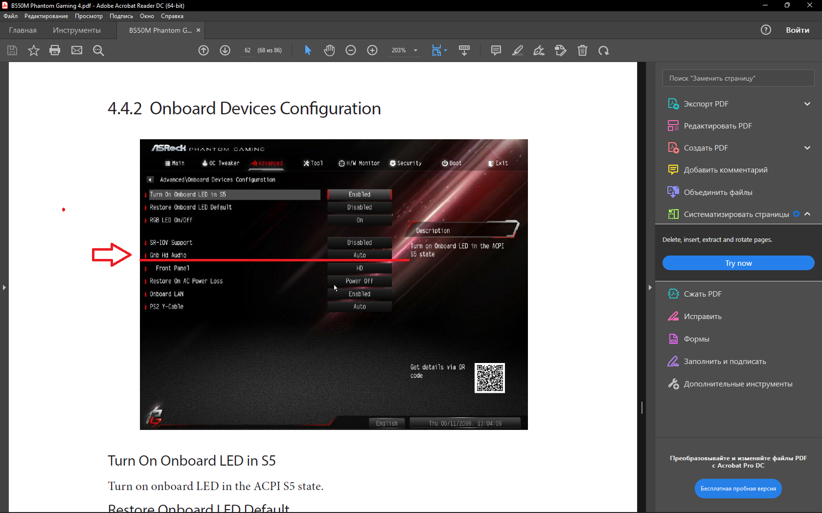Click the Rotate page icon
This screenshot has height=513, width=822.
604,50
